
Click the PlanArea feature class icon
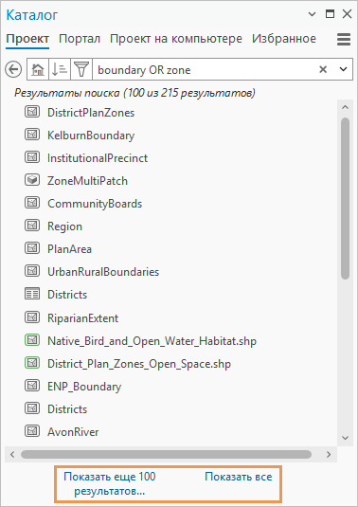click(x=32, y=248)
